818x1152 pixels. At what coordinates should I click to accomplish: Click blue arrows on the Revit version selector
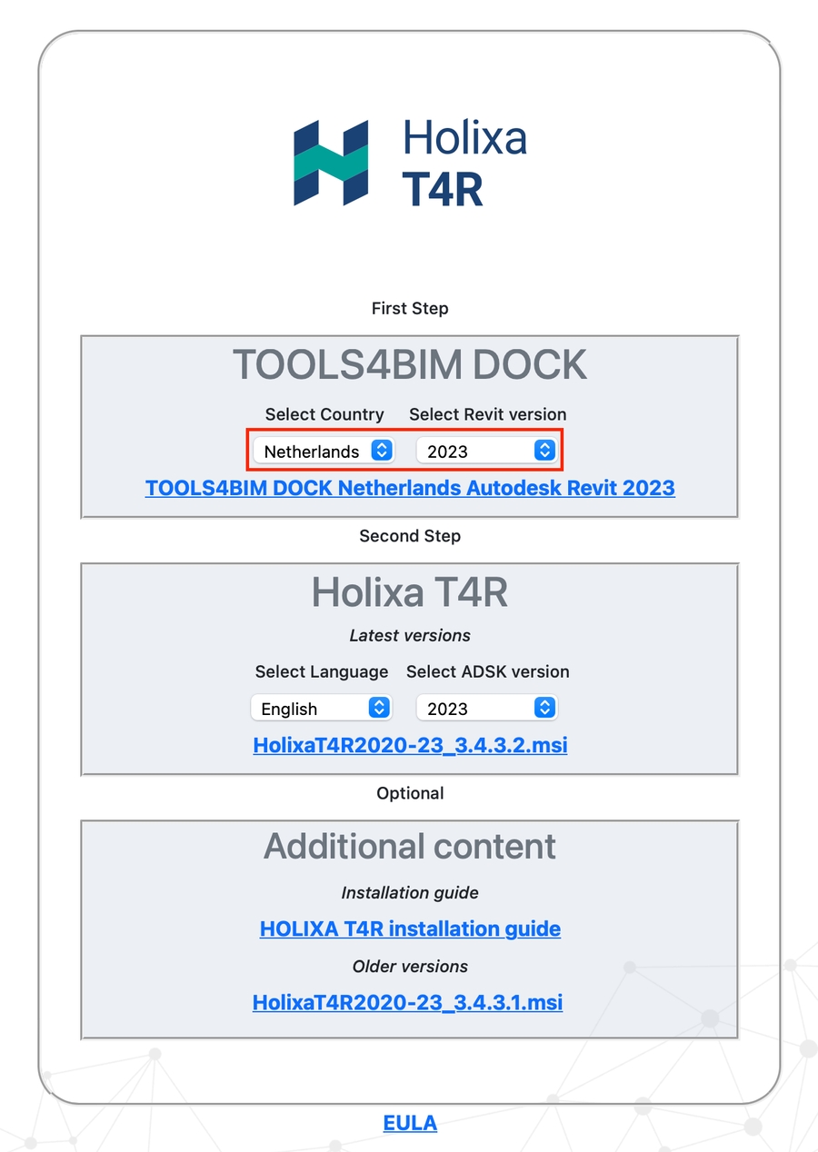pos(544,451)
